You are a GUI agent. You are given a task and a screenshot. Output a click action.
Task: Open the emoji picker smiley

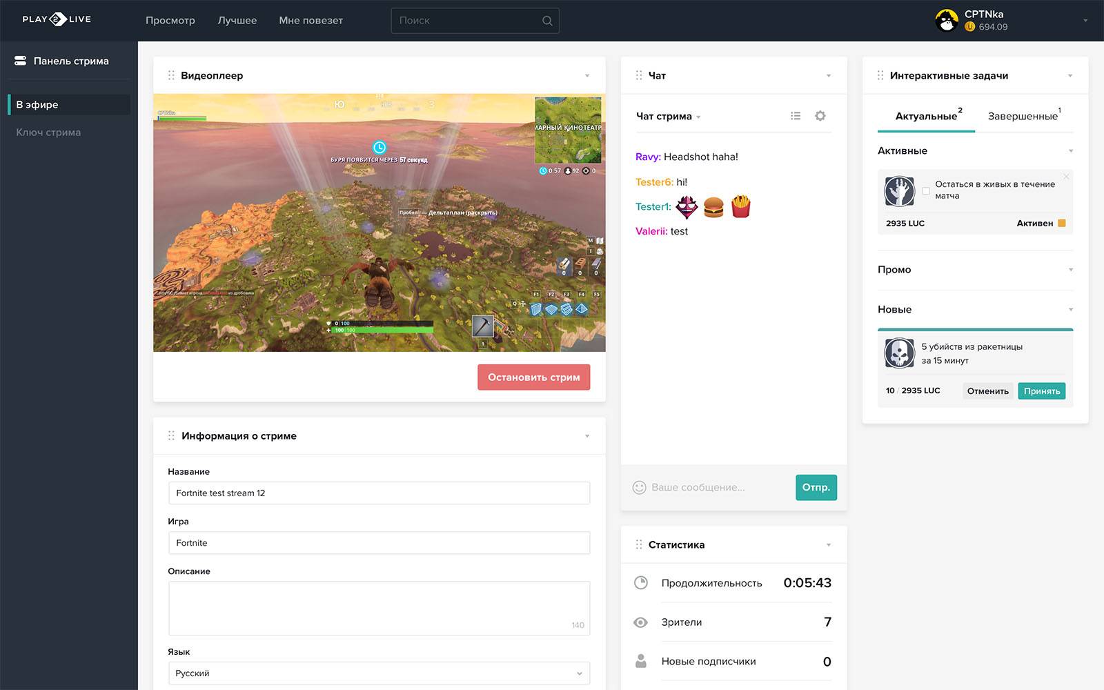point(640,487)
